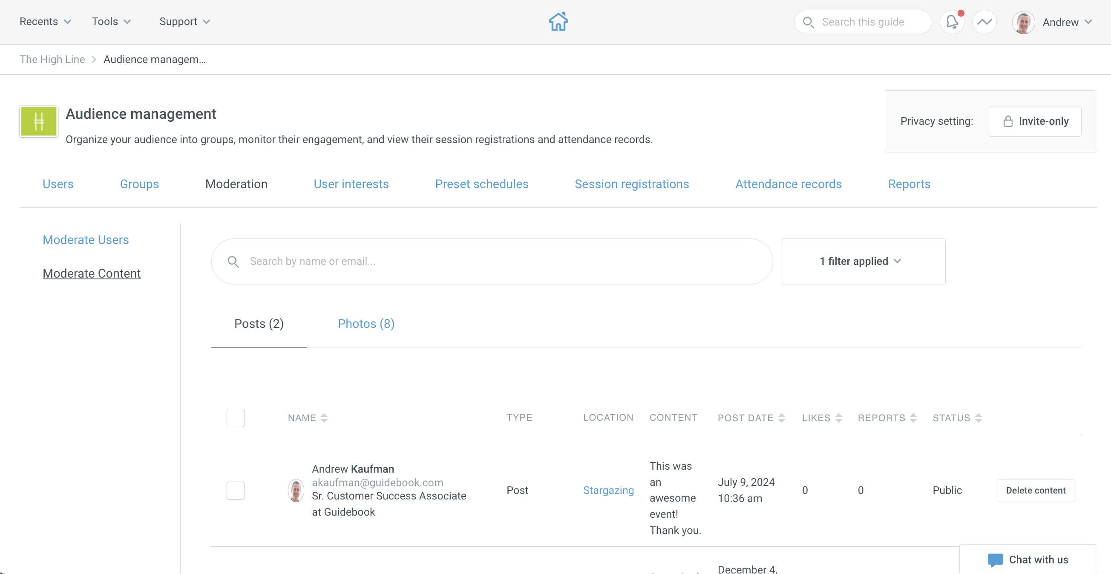Open the Attendance records tab

(789, 184)
